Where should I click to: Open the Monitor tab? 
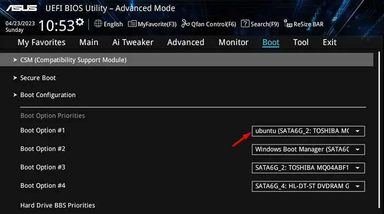pyautogui.click(x=233, y=42)
